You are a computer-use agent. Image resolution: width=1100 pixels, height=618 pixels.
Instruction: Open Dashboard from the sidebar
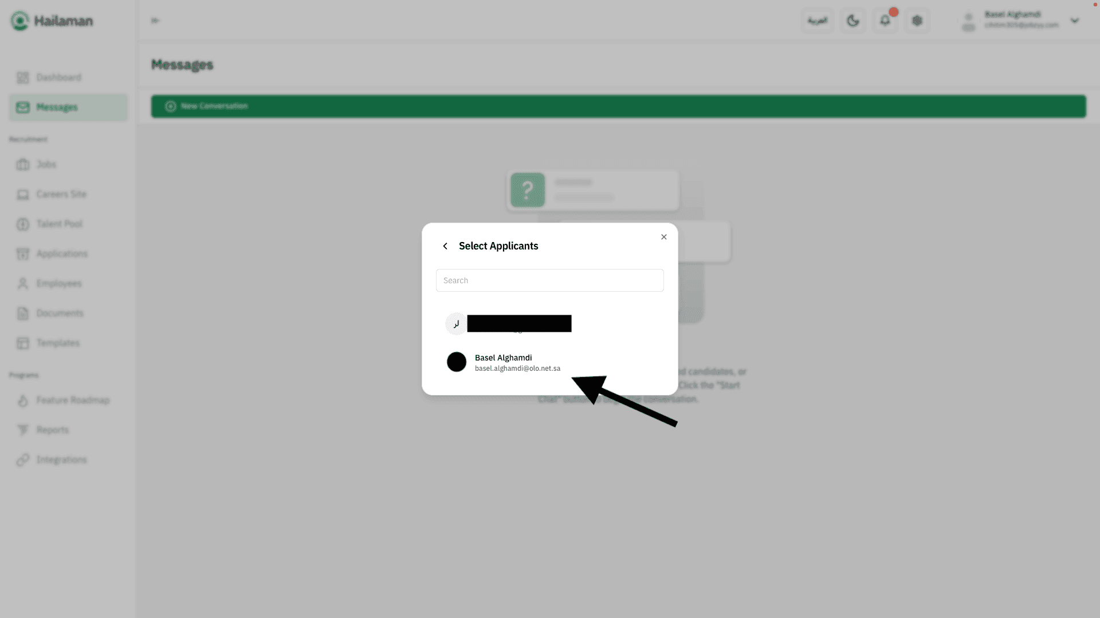tap(58, 77)
